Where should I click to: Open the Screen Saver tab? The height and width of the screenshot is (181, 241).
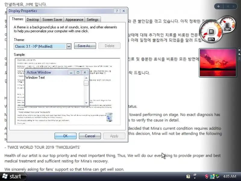(52, 20)
